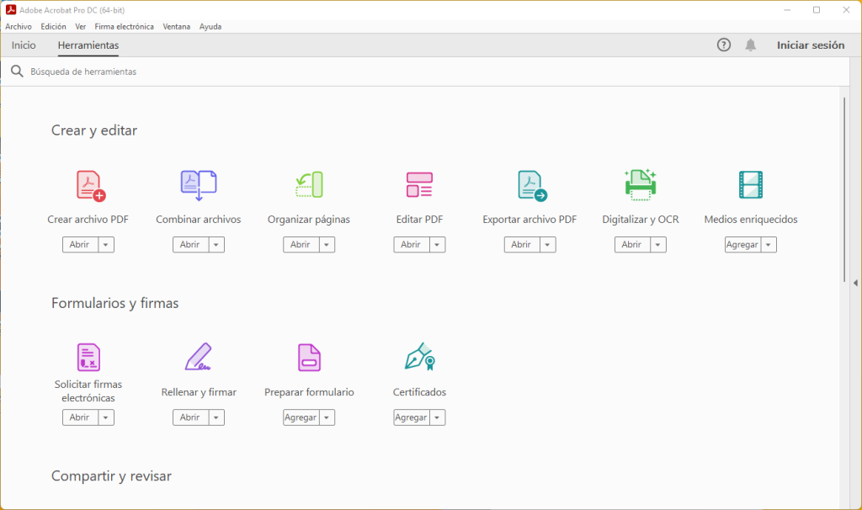Click the Medios enriquecidos film icon
862x510 pixels.
(751, 184)
